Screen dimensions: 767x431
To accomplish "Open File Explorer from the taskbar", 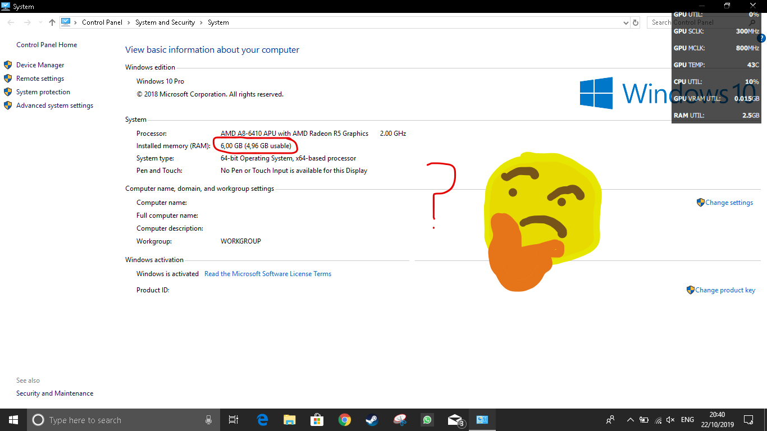I will (289, 420).
